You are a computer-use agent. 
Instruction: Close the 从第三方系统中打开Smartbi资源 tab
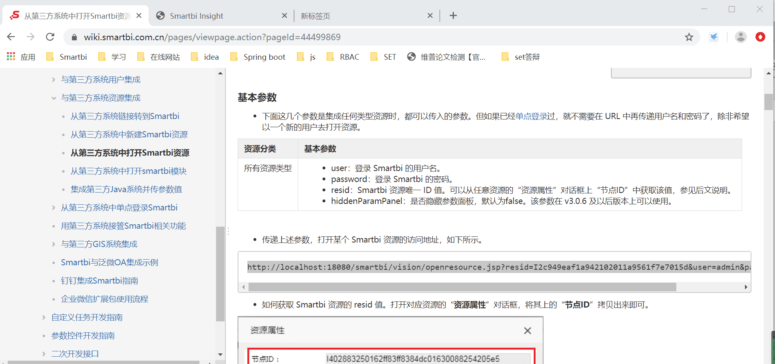(139, 15)
